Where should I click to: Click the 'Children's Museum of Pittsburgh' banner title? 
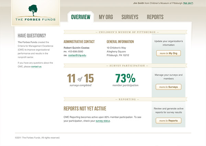127,32
